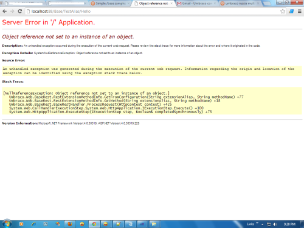304x228 pixels.
Task: Close the 'Object reference not' tab
Action: click(x=171, y=4)
